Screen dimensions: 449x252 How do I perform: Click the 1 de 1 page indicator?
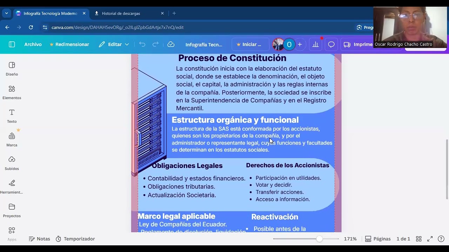(x=403, y=239)
